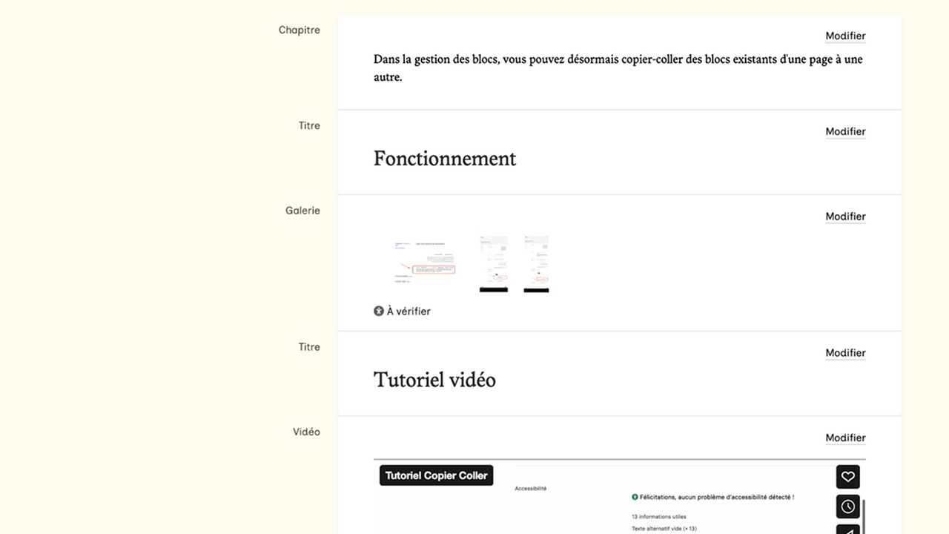Open Modifier link for the Chapitre block
The height and width of the screenshot is (534, 949).
pos(845,36)
